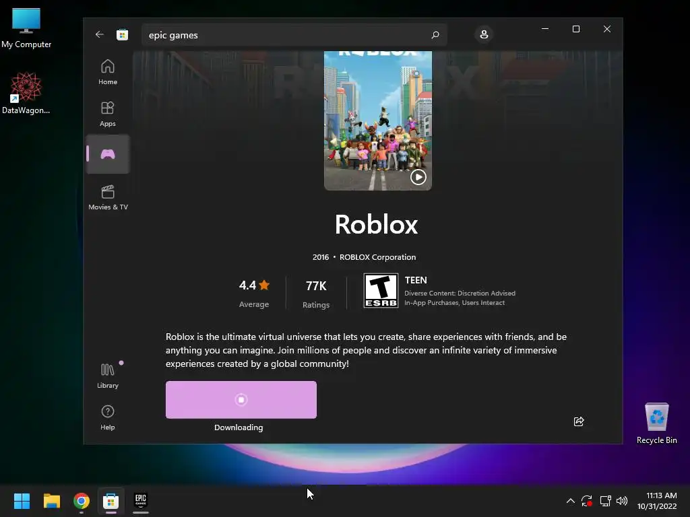The image size is (690, 517).
Task: Open File Explorer from taskbar
Action: 51,501
